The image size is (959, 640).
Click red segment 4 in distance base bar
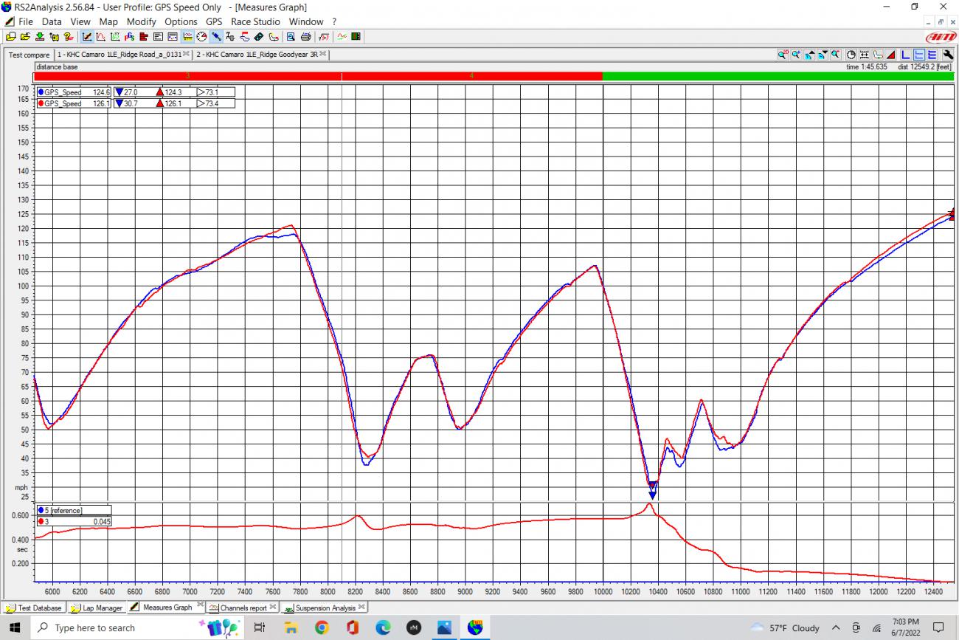(x=472, y=76)
